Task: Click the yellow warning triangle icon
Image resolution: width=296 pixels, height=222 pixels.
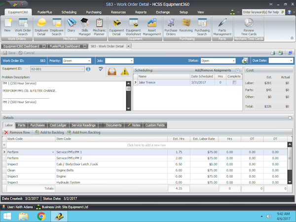Action: point(125,72)
